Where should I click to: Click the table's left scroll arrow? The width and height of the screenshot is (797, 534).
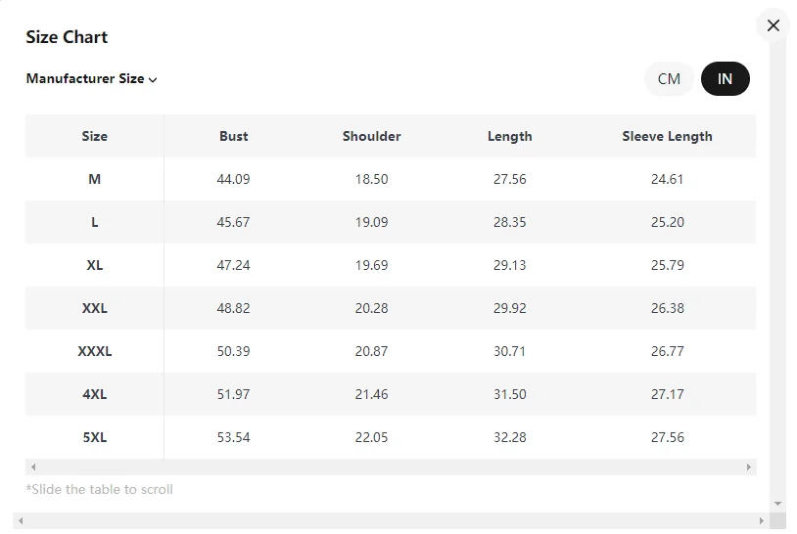(x=33, y=467)
